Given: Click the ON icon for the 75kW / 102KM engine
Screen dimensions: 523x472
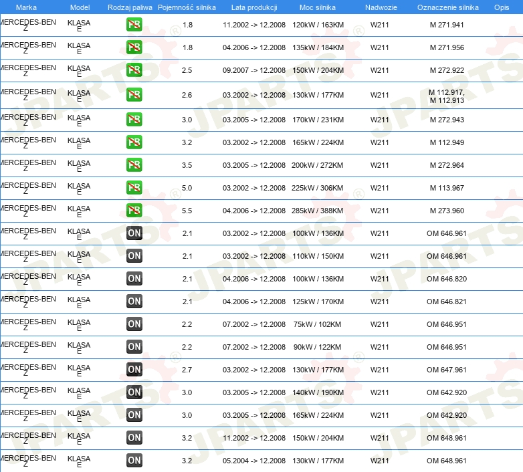Looking at the screenshot, I should click(x=134, y=324).
